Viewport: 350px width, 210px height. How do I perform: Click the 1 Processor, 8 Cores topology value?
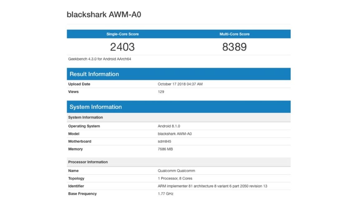(x=175, y=178)
